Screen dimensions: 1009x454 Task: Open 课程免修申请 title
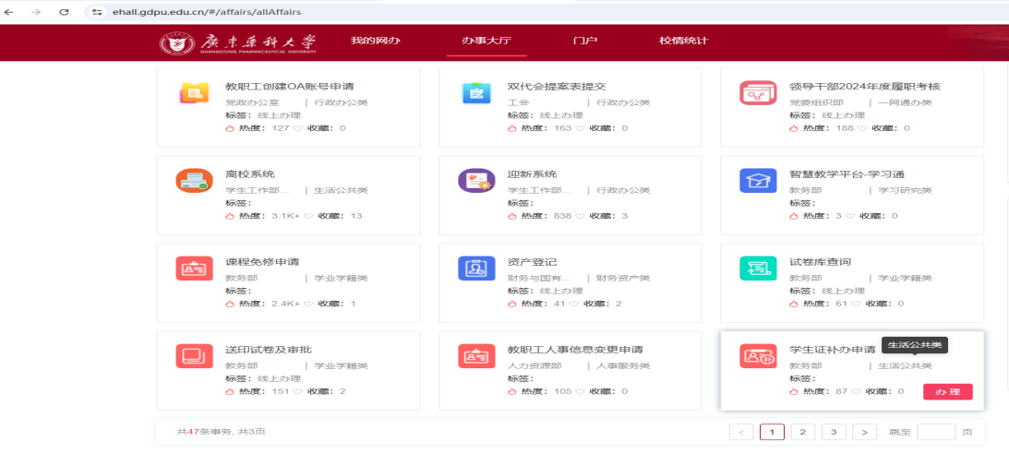262,262
